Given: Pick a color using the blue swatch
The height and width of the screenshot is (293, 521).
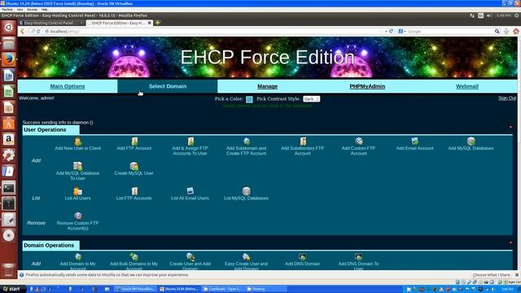Looking at the screenshot, I should tap(249, 99).
